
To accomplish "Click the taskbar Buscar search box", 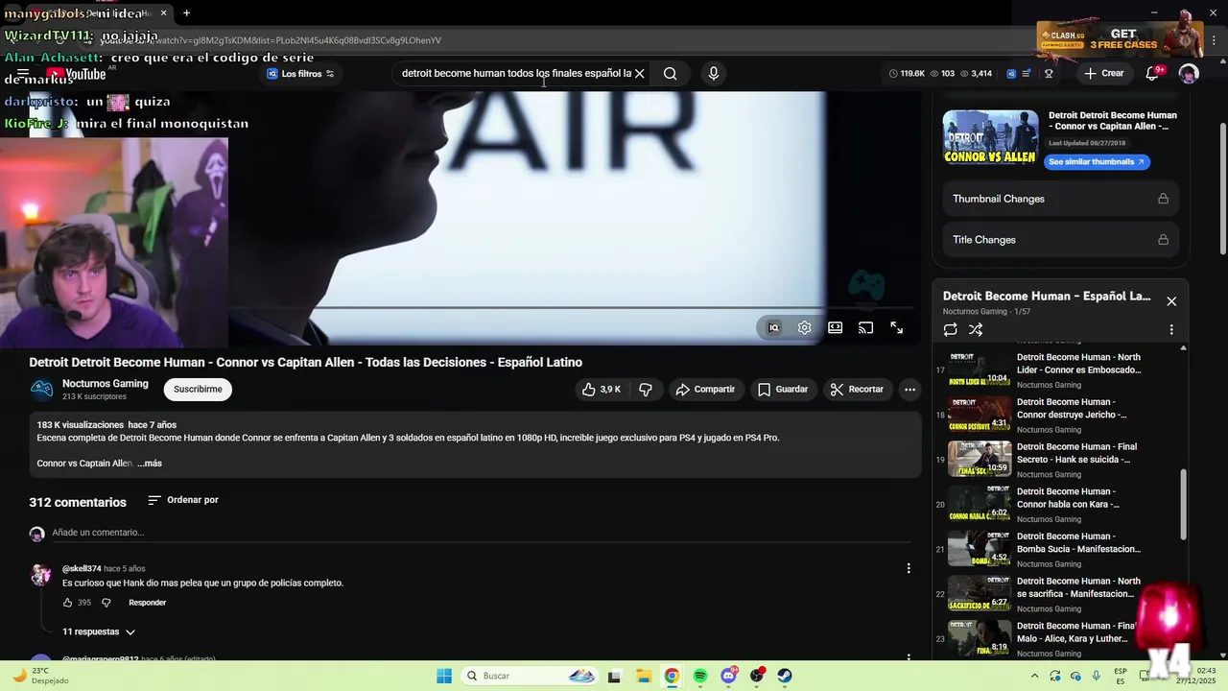I will pyautogui.click(x=531, y=677).
